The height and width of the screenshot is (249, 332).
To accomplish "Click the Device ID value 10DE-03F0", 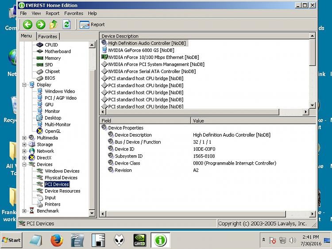I will point(204,149).
